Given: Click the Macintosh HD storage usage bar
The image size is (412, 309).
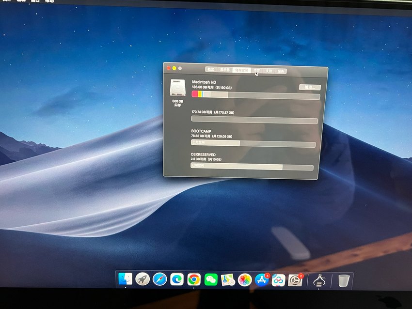Looking at the screenshot, I should coord(256,95).
